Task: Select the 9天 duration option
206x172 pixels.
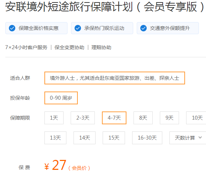Action: coord(169,118)
